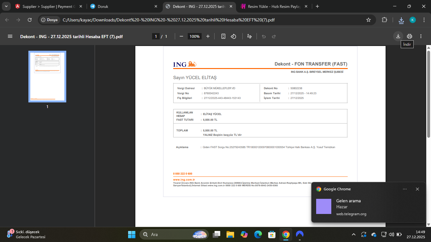Close the Dekont - ING tab
The height and width of the screenshot is (242, 431).
[x=231, y=6]
